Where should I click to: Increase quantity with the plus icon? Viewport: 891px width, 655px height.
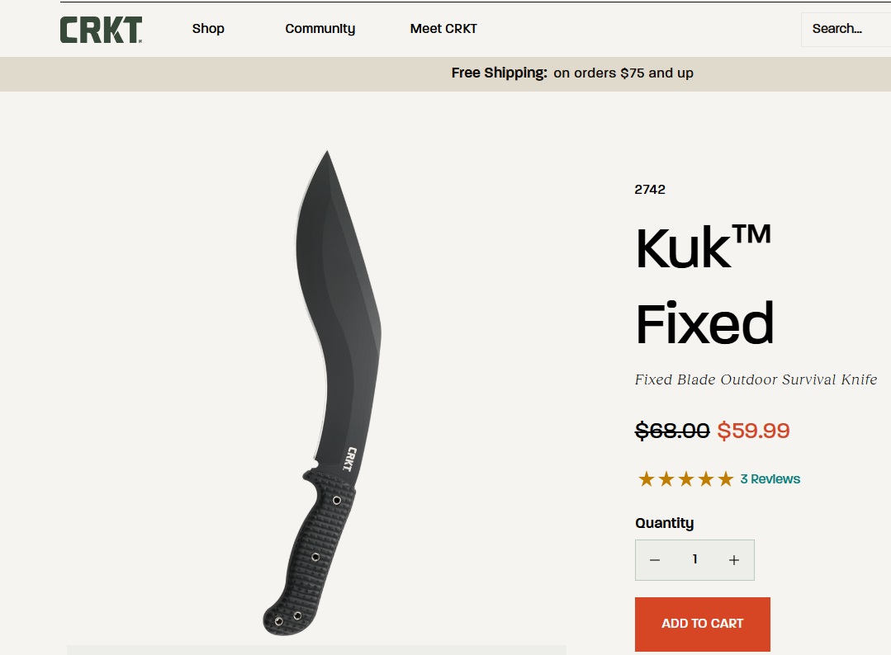(x=733, y=560)
